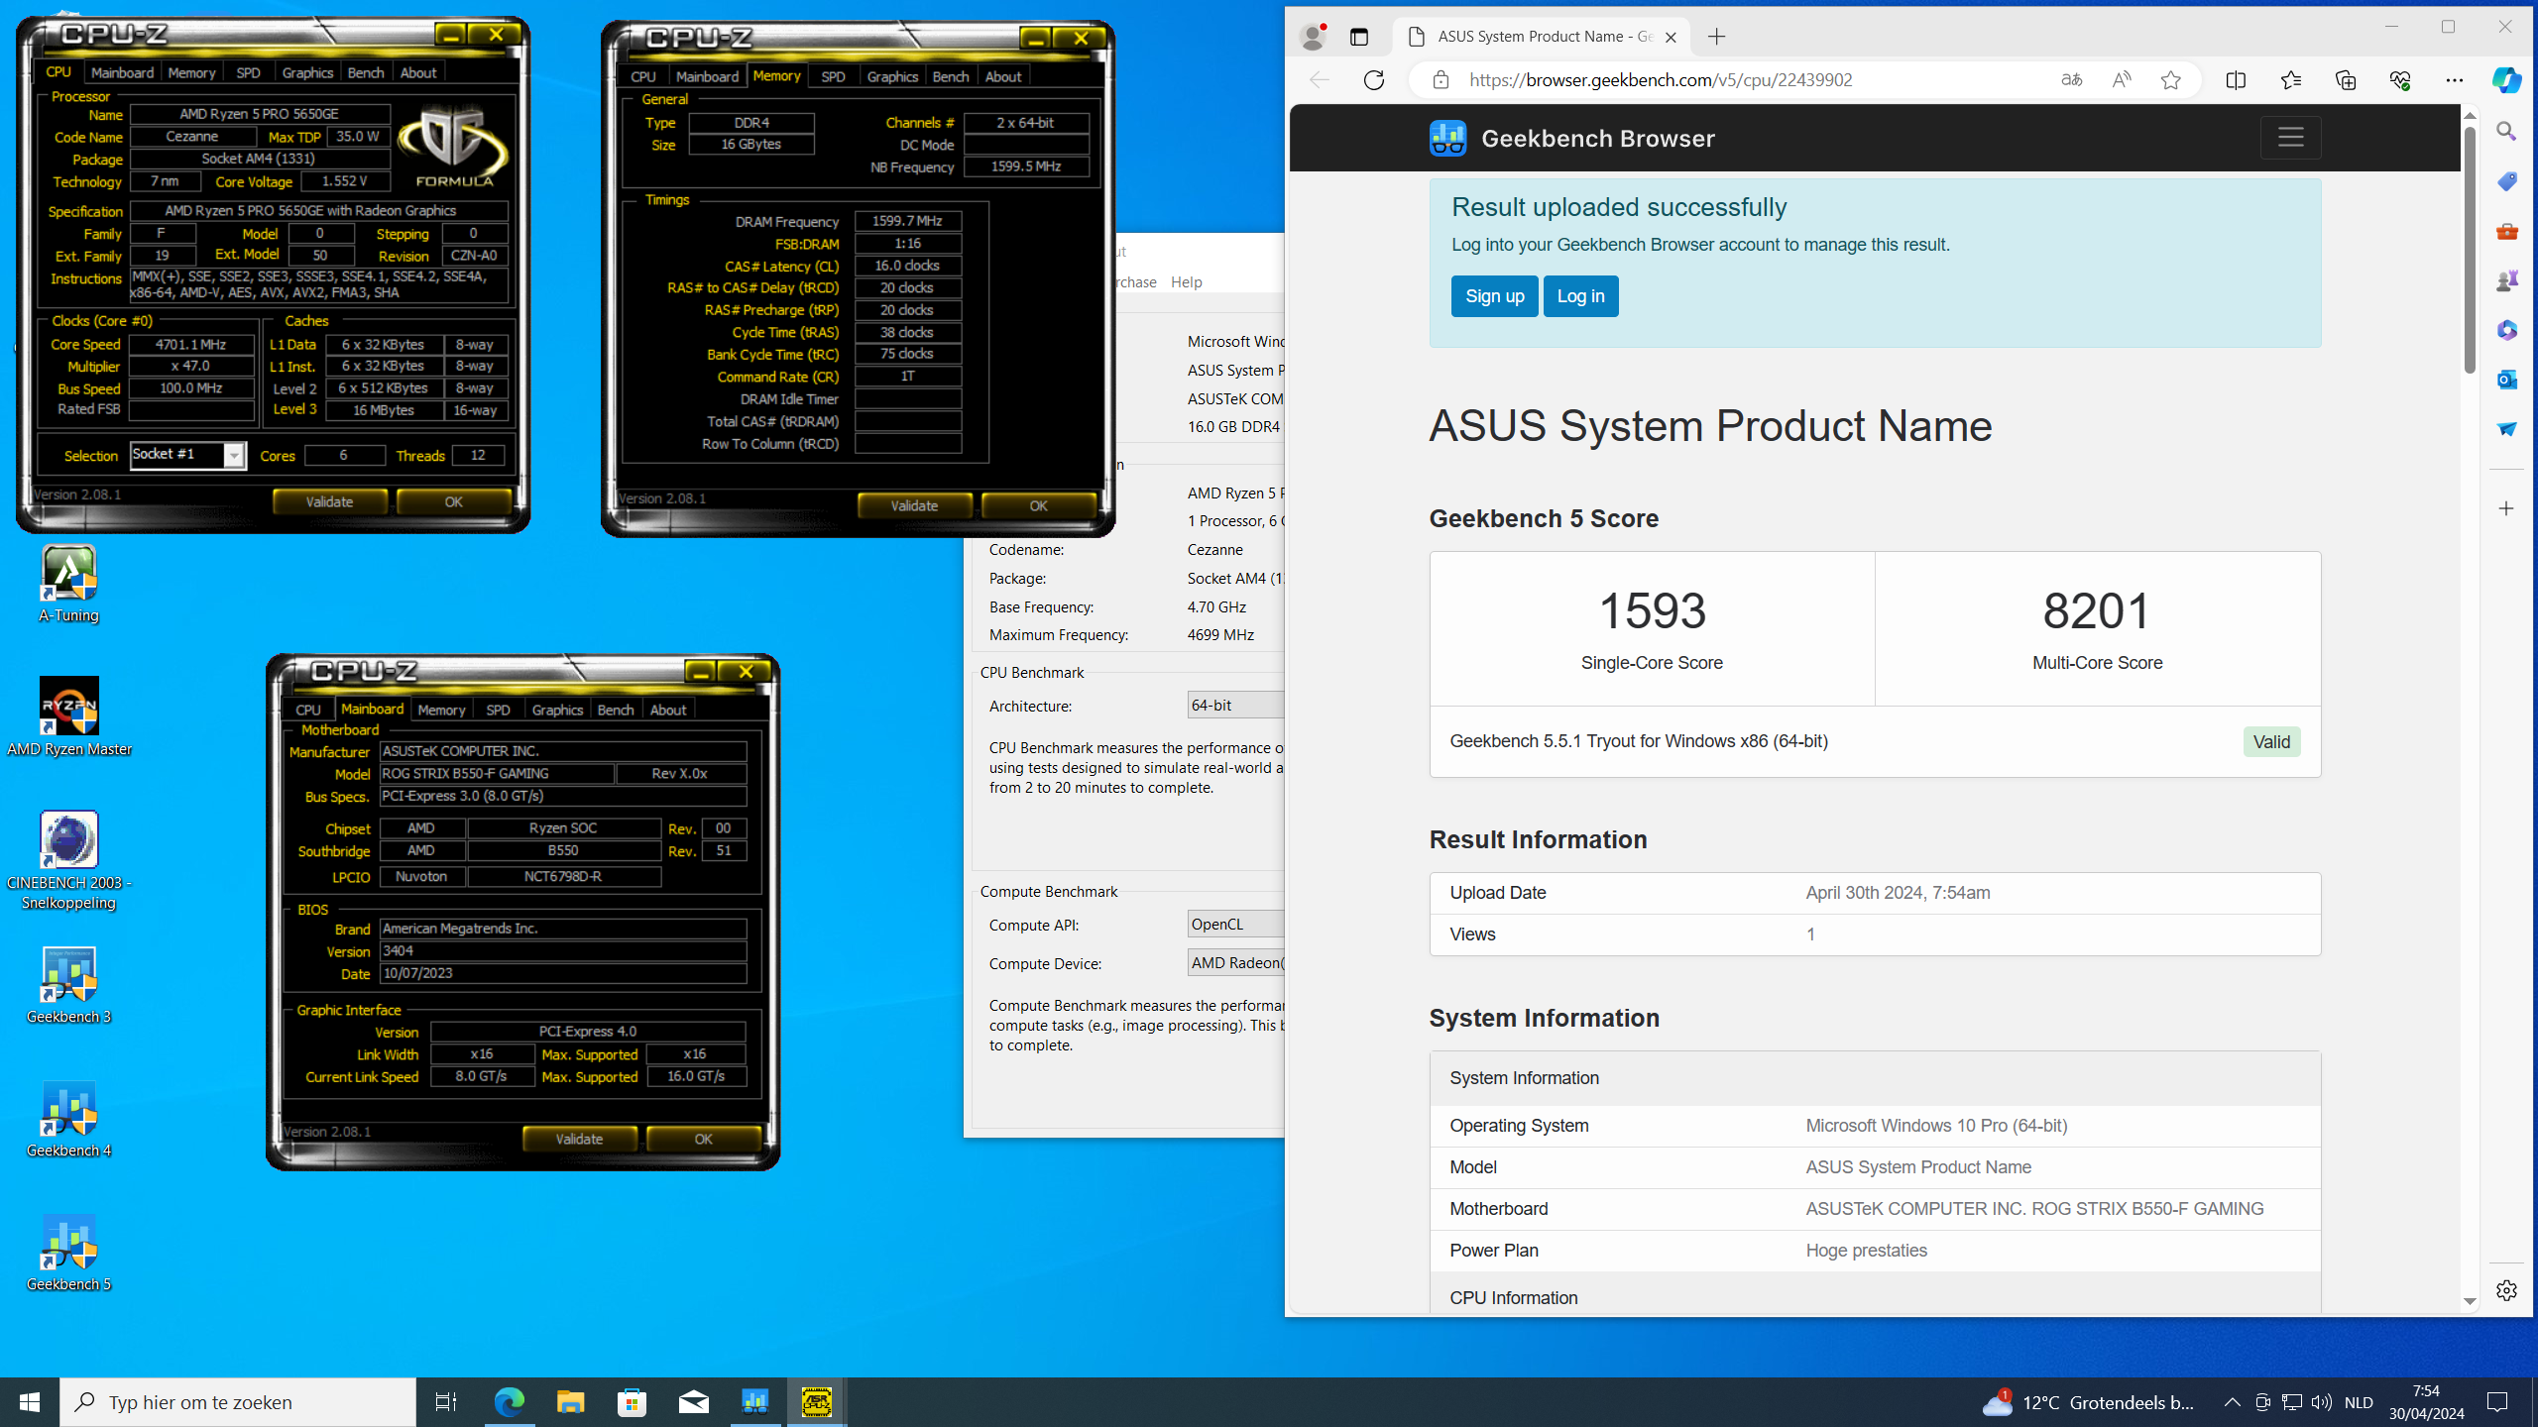The image size is (2538, 1427).
Task: Open Browser essentials heart icon
Action: [x=2400, y=80]
